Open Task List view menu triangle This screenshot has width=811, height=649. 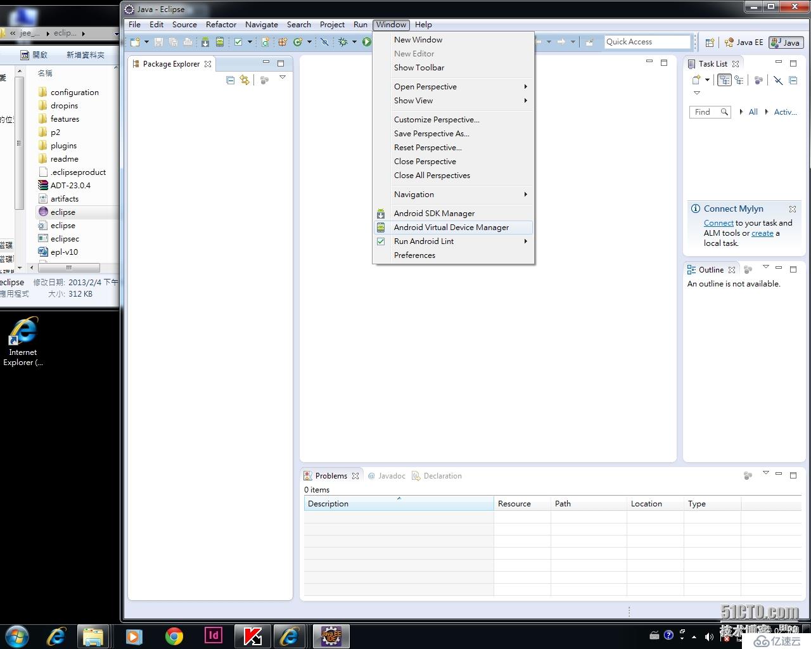click(x=697, y=93)
